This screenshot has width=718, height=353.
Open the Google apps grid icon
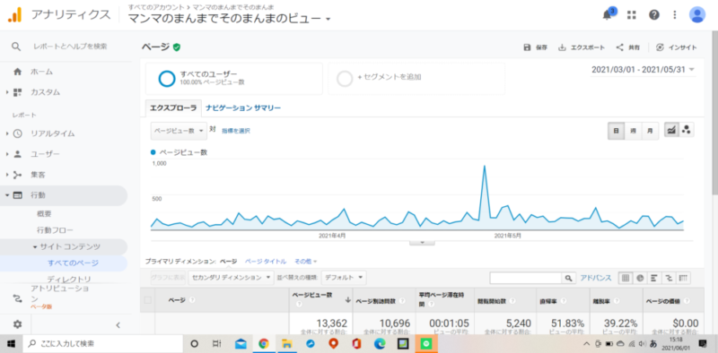[632, 15]
